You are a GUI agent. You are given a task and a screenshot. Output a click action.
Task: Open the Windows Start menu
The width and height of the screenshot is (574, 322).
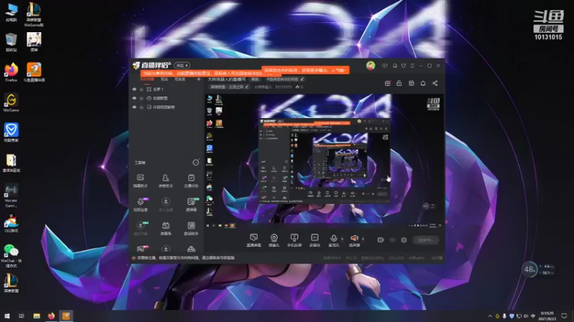pos(7,316)
